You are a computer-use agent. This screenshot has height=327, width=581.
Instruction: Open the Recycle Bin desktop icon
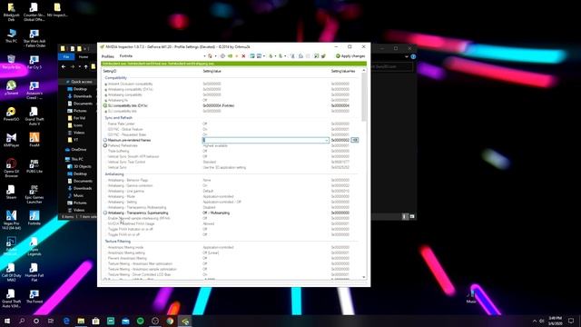click(x=11, y=62)
